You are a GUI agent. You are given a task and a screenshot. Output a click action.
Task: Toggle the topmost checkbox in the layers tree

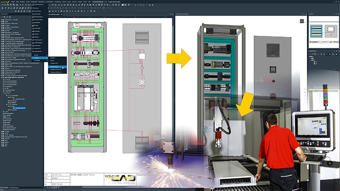point(311,56)
